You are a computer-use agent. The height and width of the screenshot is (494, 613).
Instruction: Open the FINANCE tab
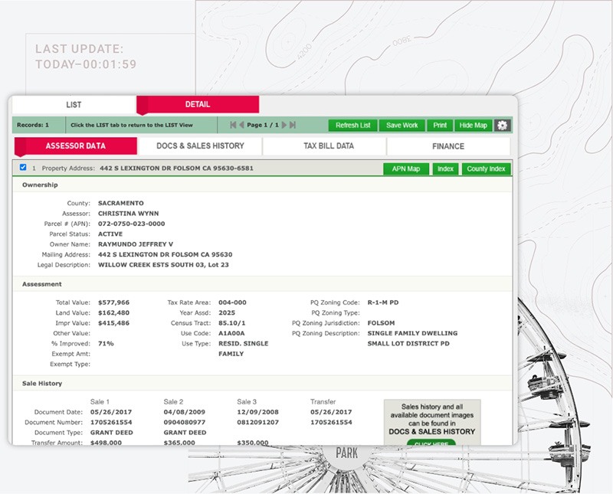pos(448,146)
